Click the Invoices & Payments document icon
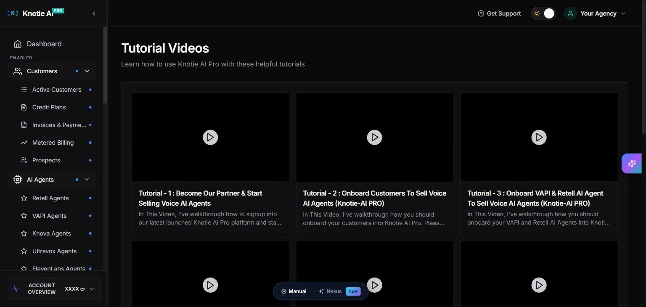This screenshot has width=646, height=307. (x=24, y=125)
